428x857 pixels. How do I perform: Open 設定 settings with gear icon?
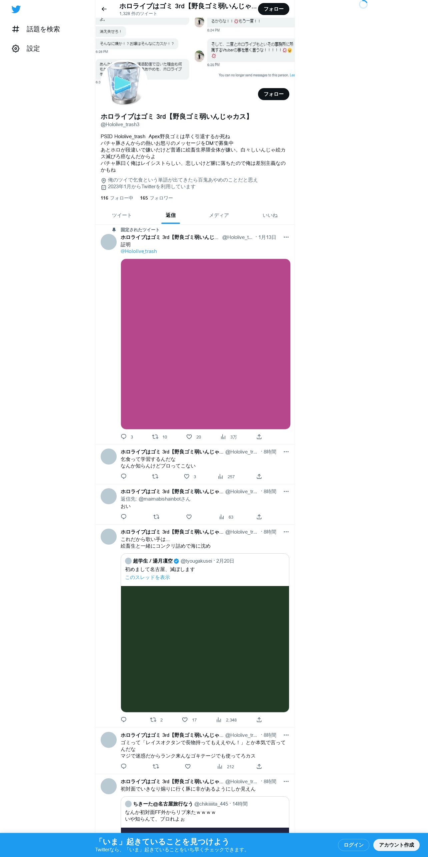tap(26, 49)
